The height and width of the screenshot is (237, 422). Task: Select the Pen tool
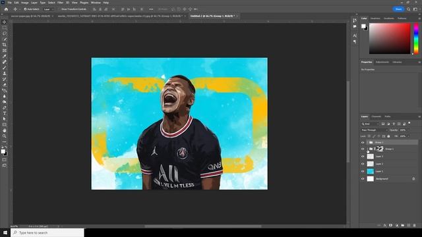click(x=5, y=108)
